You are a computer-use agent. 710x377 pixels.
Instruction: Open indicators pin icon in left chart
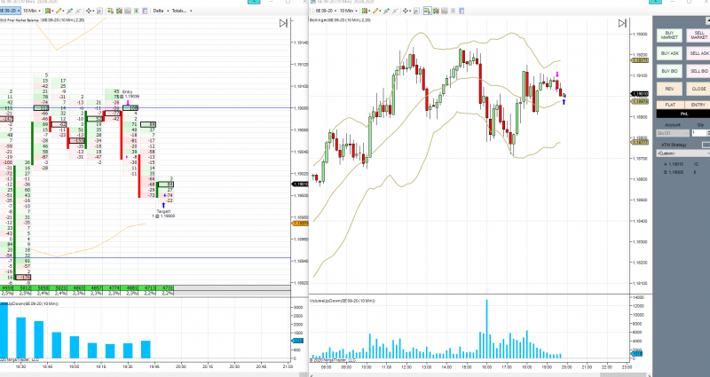click(x=70, y=11)
